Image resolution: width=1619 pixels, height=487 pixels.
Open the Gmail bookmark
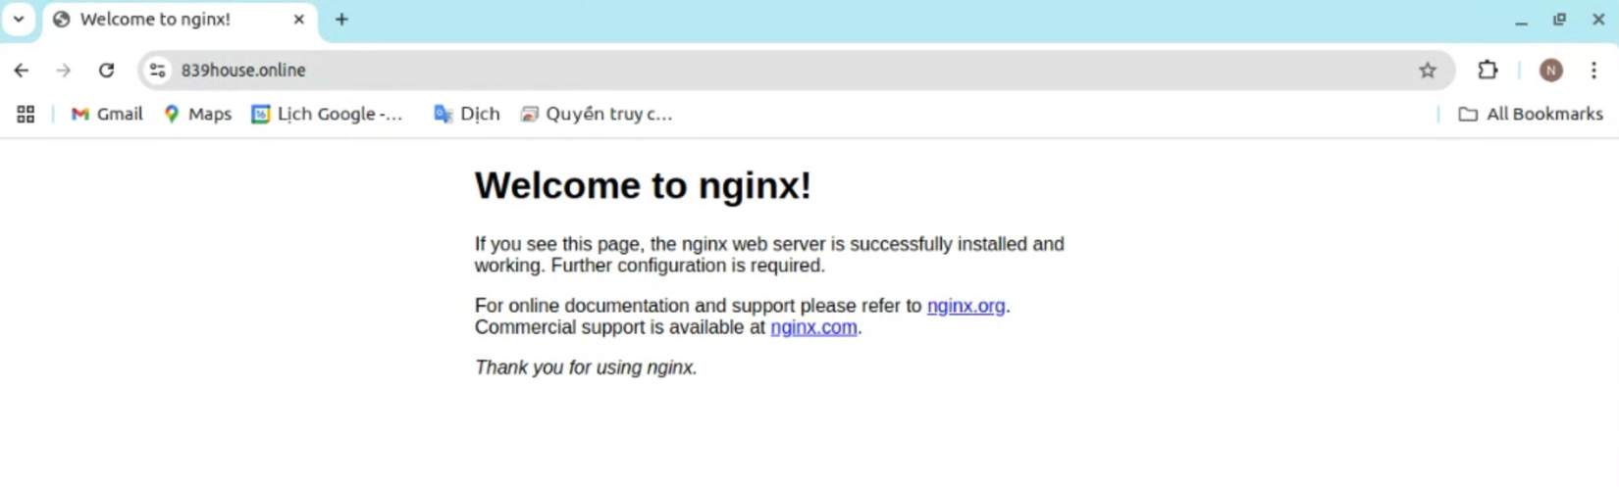107,115
